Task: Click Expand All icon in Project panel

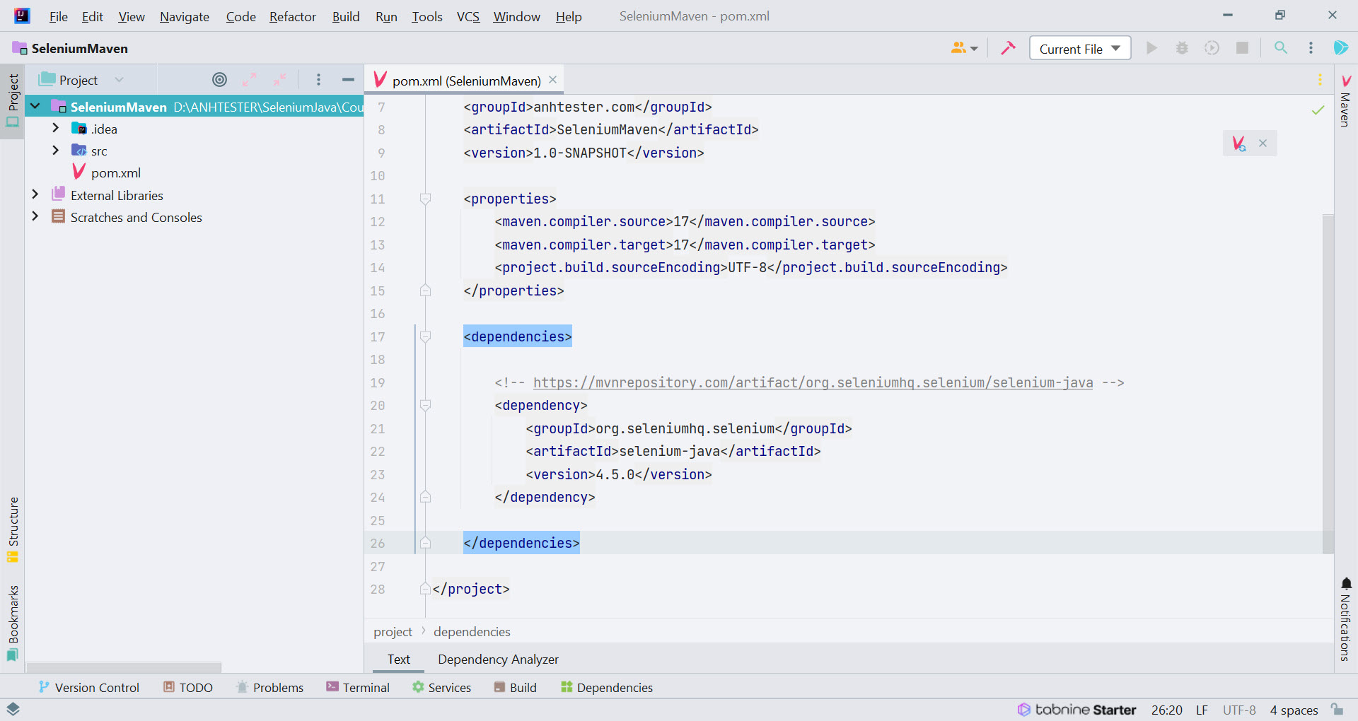Action: coord(250,80)
